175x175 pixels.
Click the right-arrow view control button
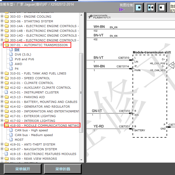139,8
